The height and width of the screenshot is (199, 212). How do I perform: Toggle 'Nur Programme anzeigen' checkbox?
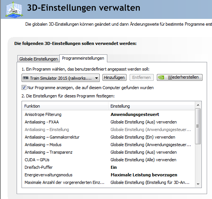point(24,88)
